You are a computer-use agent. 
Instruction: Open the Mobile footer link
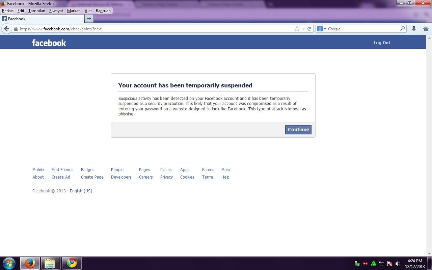[38, 170]
